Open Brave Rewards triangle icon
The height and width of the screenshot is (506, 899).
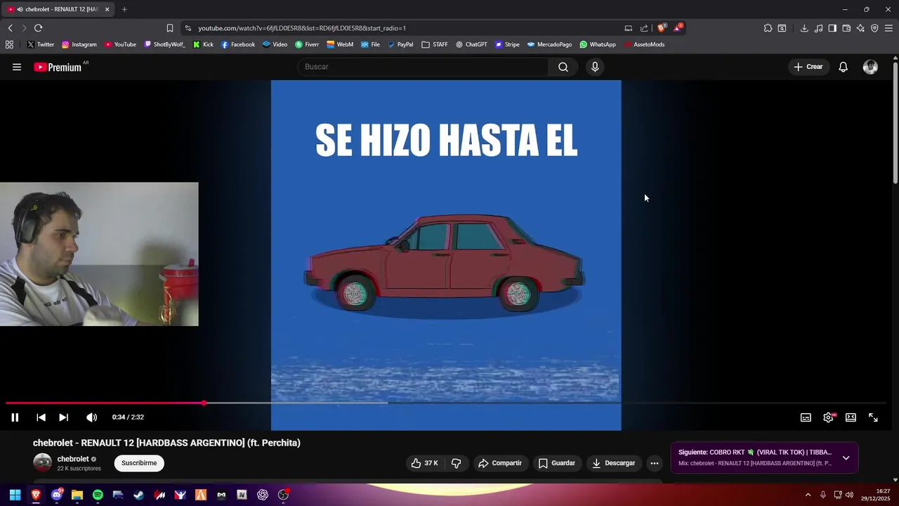[677, 28]
